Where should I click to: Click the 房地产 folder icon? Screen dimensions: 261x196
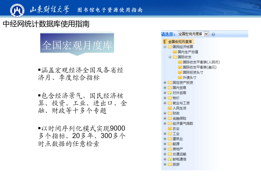[x=170, y=149]
